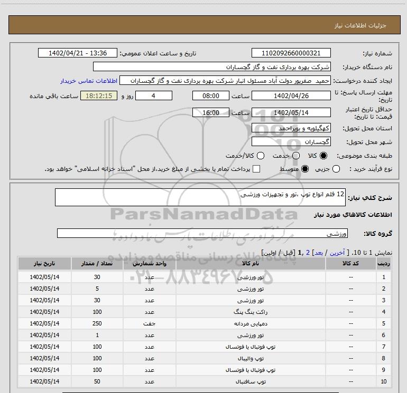Click unit جفت in row 5

(x=150, y=323)
